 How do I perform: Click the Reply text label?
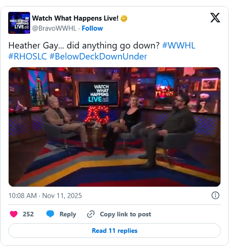click(68, 215)
